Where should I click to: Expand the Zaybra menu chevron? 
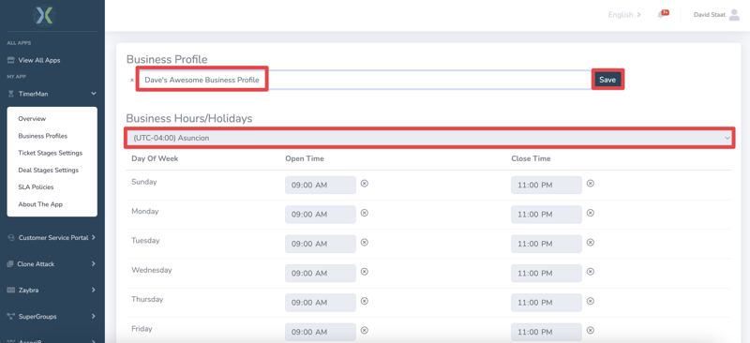93,290
